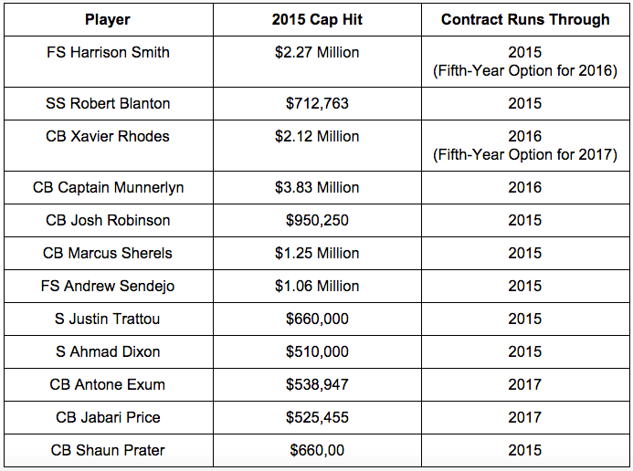Select the CB Marcus Sherels cell

pyautogui.click(x=108, y=253)
